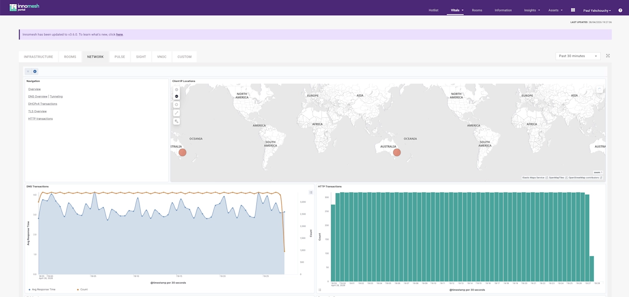Click the red Australia marker near Oceania label
Viewport: 629px width, 297px height.
(x=396, y=152)
